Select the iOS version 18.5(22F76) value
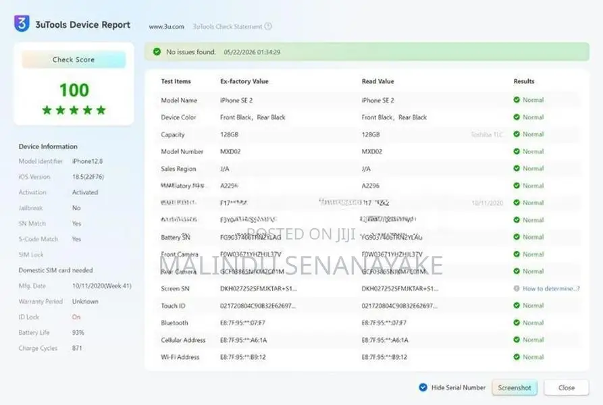Image resolution: width=603 pixels, height=405 pixels. [88, 177]
